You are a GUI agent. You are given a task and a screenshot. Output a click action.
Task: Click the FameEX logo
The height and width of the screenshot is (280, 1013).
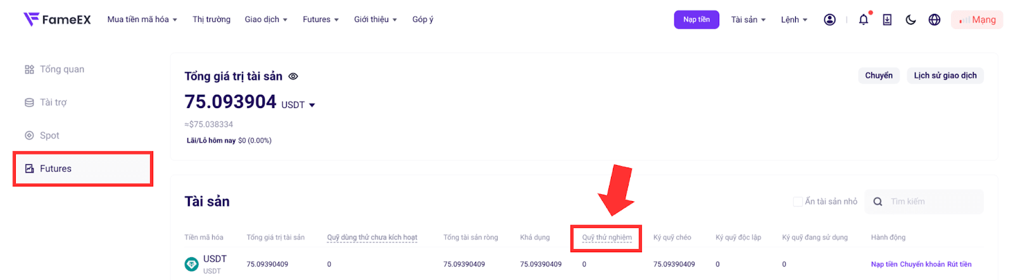(x=57, y=20)
